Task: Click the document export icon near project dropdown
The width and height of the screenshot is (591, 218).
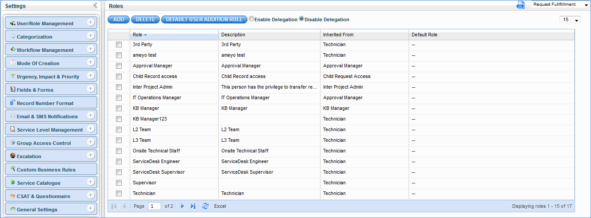Action: (x=521, y=5)
